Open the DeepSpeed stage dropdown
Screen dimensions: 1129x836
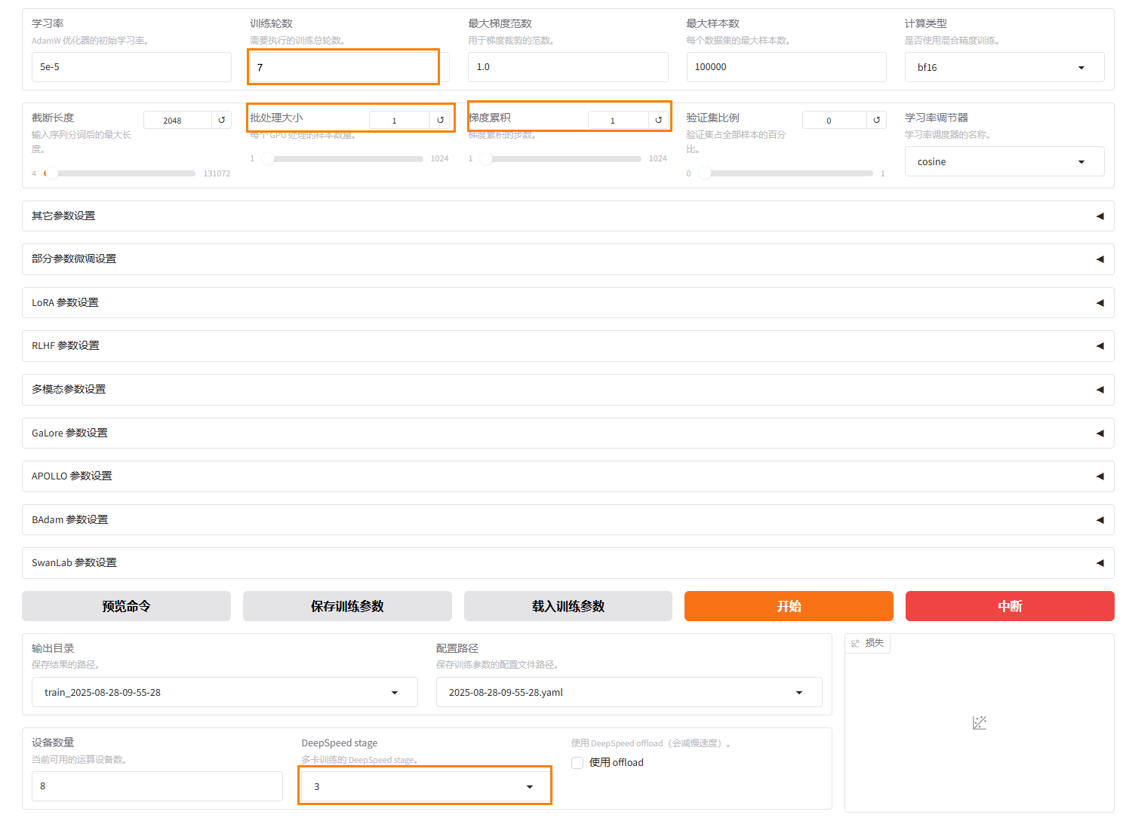(x=424, y=786)
